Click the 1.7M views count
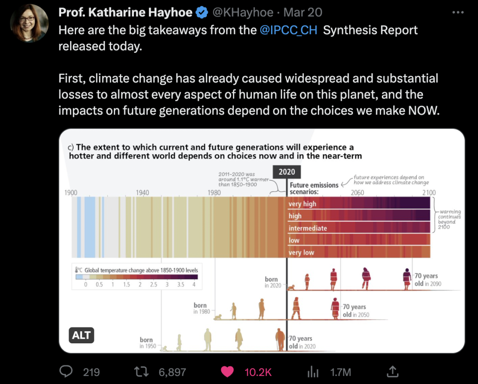The height and width of the screenshot is (384, 478). (340, 372)
